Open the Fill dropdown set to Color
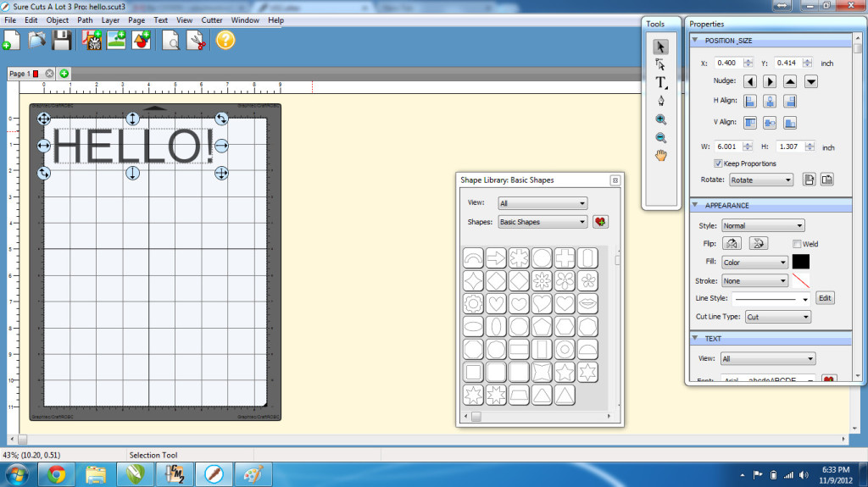Image resolution: width=868 pixels, height=487 pixels. [x=754, y=263]
